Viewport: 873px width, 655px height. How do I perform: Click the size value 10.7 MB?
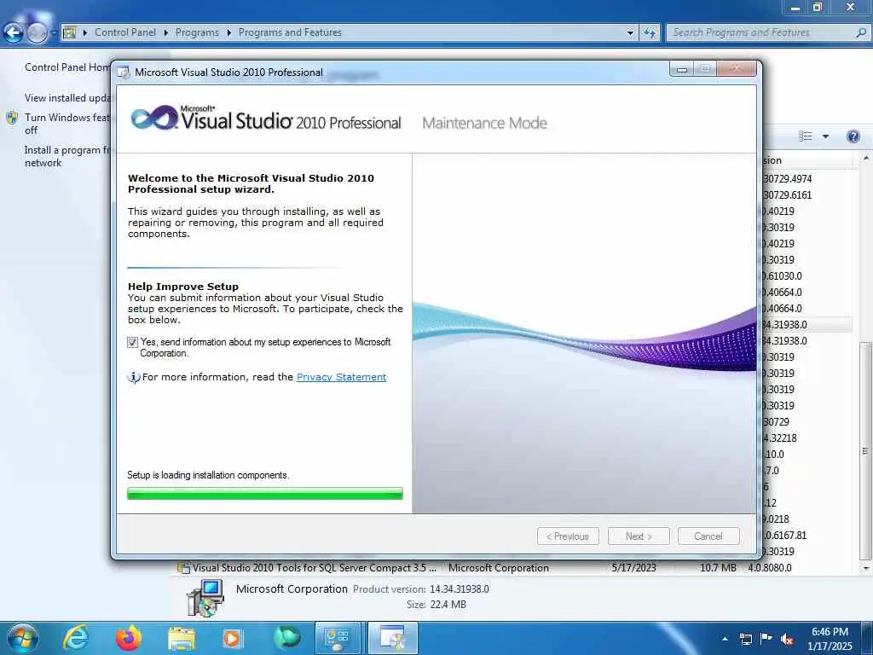718,568
